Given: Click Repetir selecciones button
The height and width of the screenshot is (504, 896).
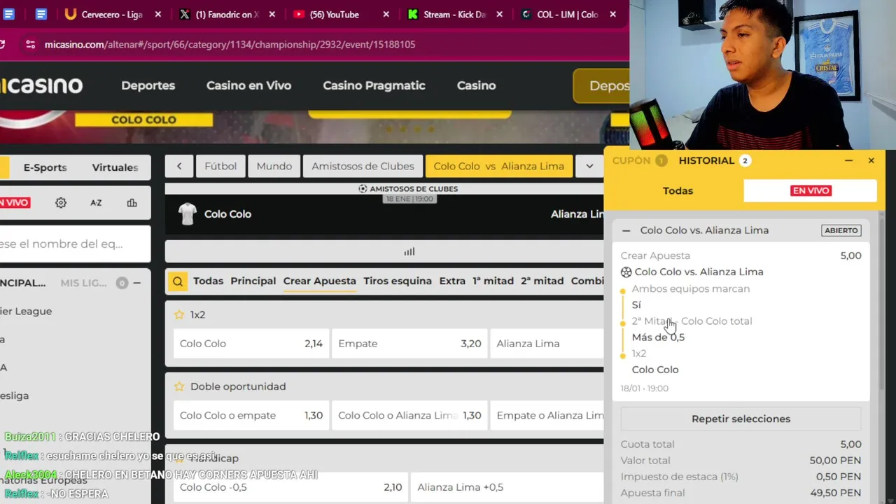Looking at the screenshot, I should coord(741,419).
